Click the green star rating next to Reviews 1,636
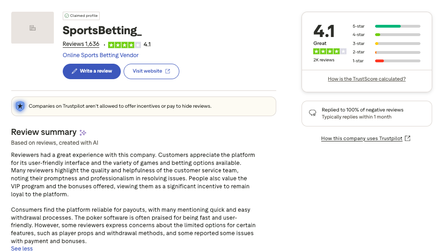Image resolution: width=442 pixels, height=252 pixels. (124, 45)
